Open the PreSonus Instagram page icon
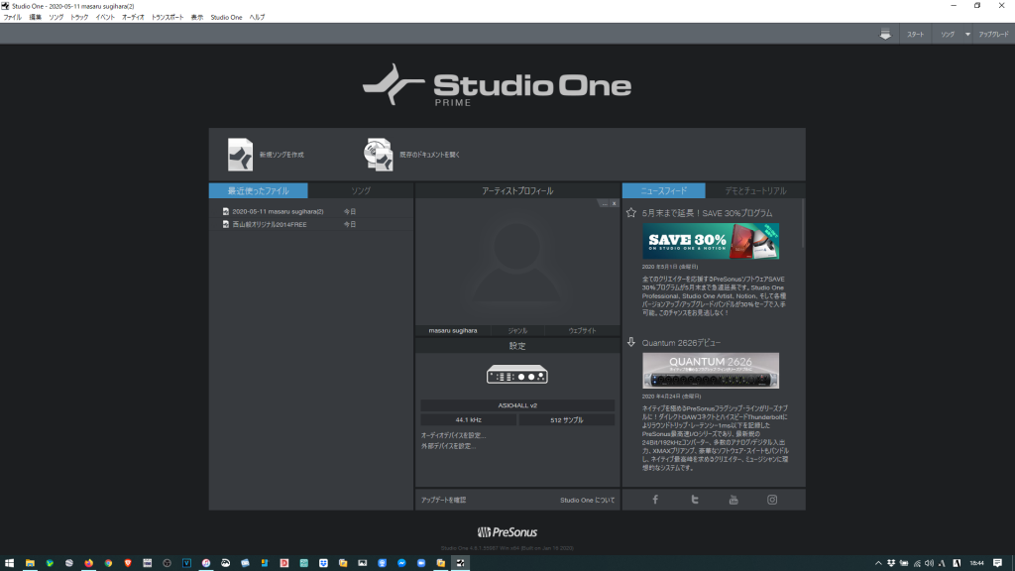Image resolution: width=1015 pixels, height=571 pixels. click(x=772, y=500)
